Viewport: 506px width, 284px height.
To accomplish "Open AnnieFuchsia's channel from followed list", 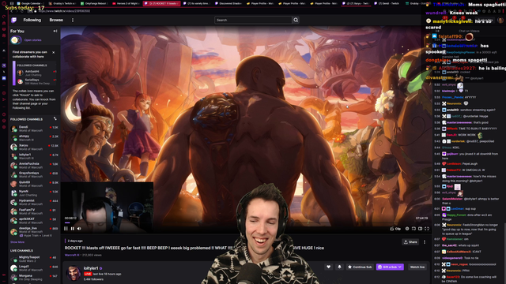I will (34, 165).
